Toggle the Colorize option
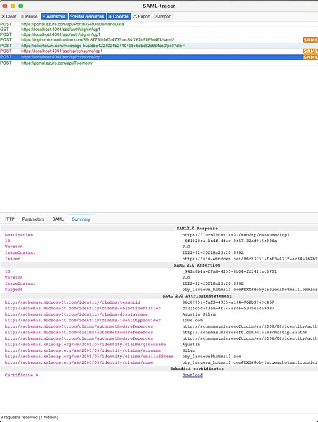This screenshot has height=422, width=318. (x=119, y=17)
